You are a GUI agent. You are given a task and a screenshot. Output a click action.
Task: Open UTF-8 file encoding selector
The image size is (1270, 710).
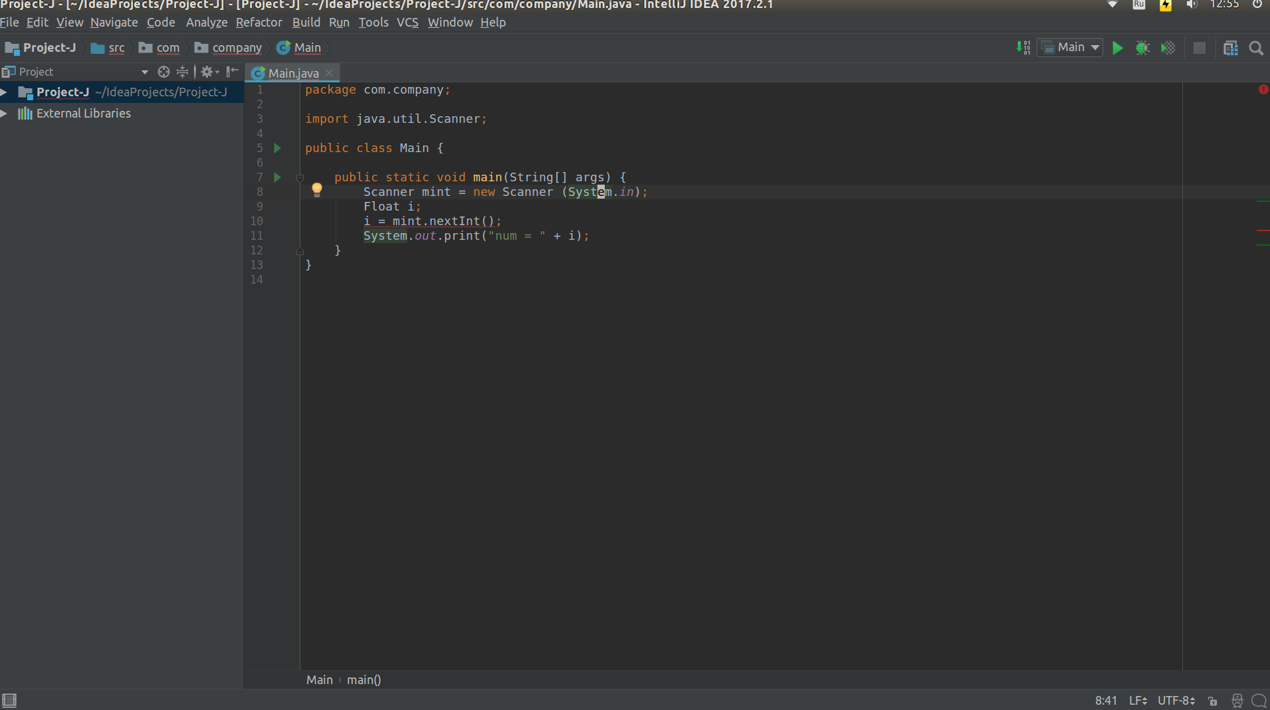pos(1176,701)
